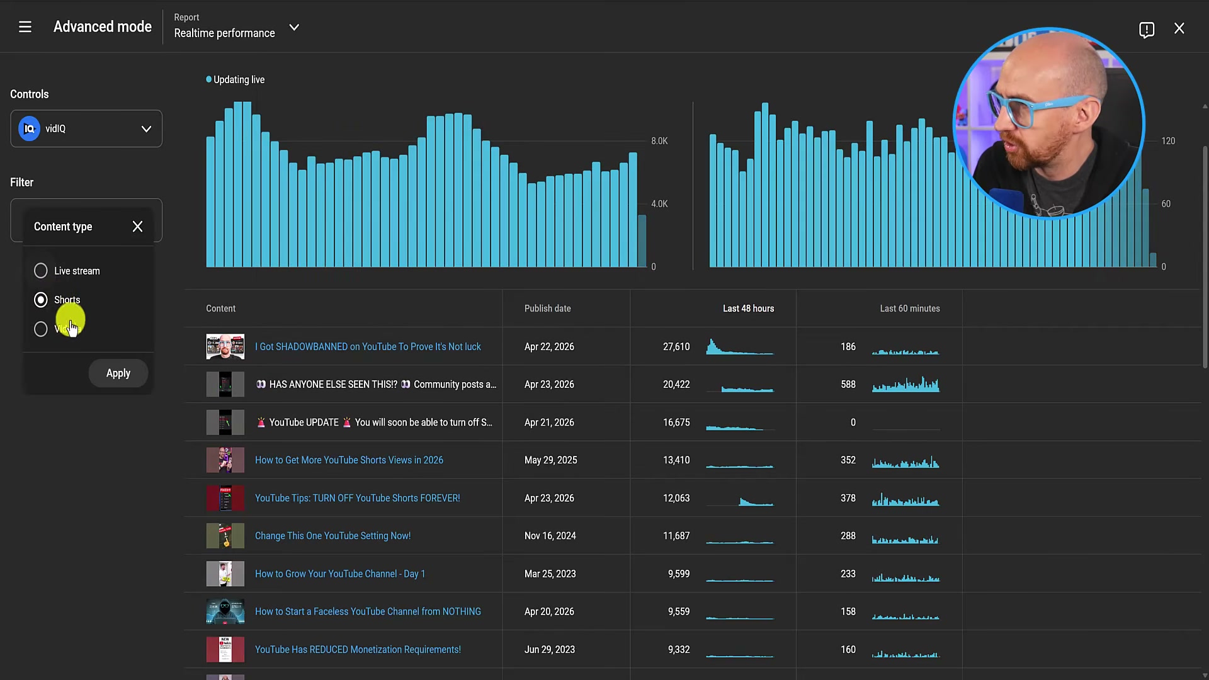Open I Got SHADOWBANNED on YouTube video
The image size is (1209, 680).
click(x=368, y=346)
